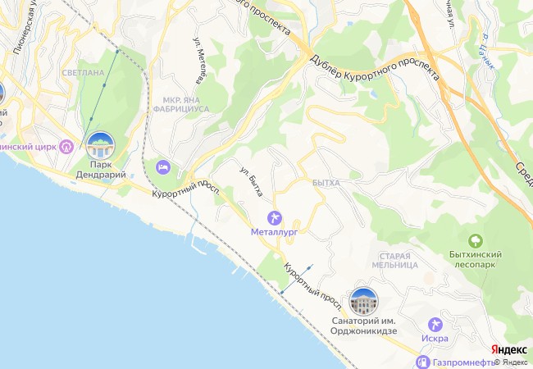Click the Искра palm tree icon
This screenshot has width=533, height=369.
[435, 325]
